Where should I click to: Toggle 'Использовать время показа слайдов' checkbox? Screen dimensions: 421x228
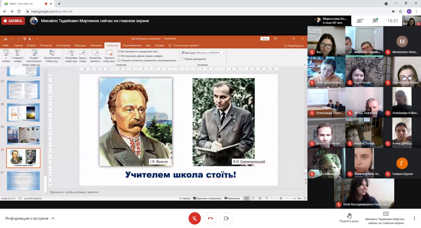pyautogui.click(x=119, y=56)
